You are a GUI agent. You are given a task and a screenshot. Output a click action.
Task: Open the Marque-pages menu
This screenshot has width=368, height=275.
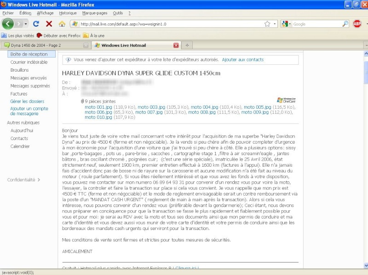point(95,13)
